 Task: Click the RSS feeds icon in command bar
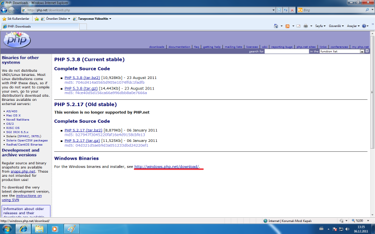point(286,26)
